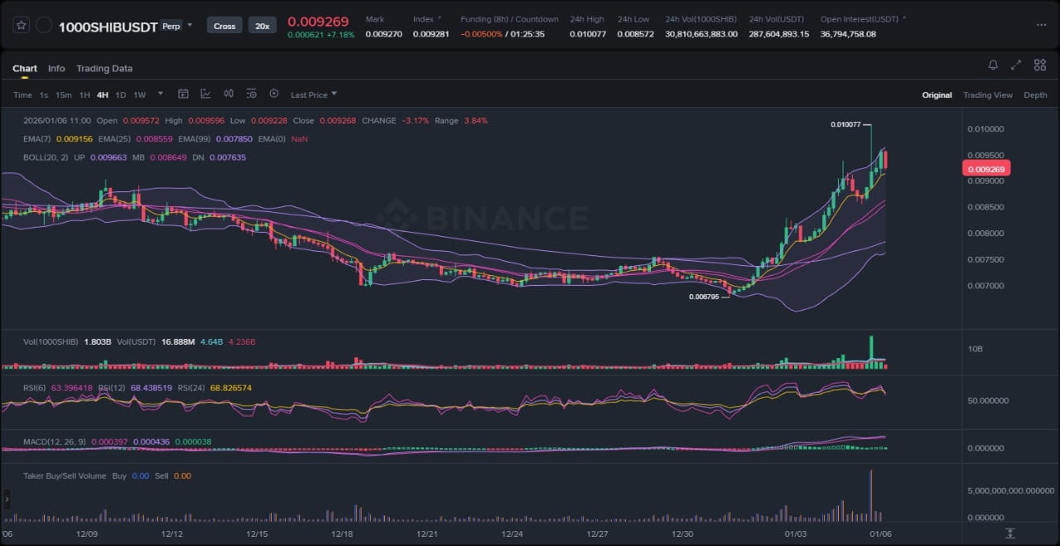Open the price alert bell icon
The height and width of the screenshot is (546, 1060).
(993, 65)
